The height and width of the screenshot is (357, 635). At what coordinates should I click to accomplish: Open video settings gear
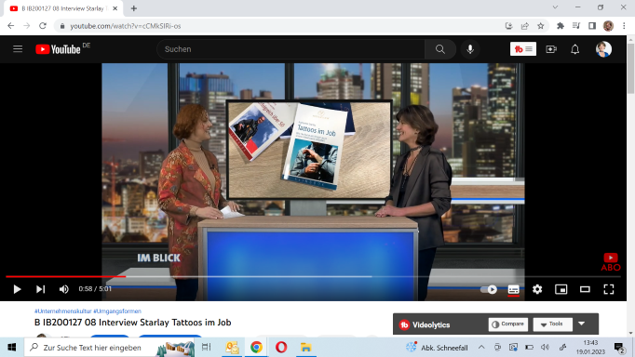pyautogui.click(x=537, y=289)
